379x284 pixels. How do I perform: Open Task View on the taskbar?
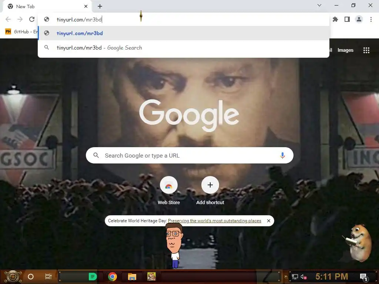coord(48,277)
